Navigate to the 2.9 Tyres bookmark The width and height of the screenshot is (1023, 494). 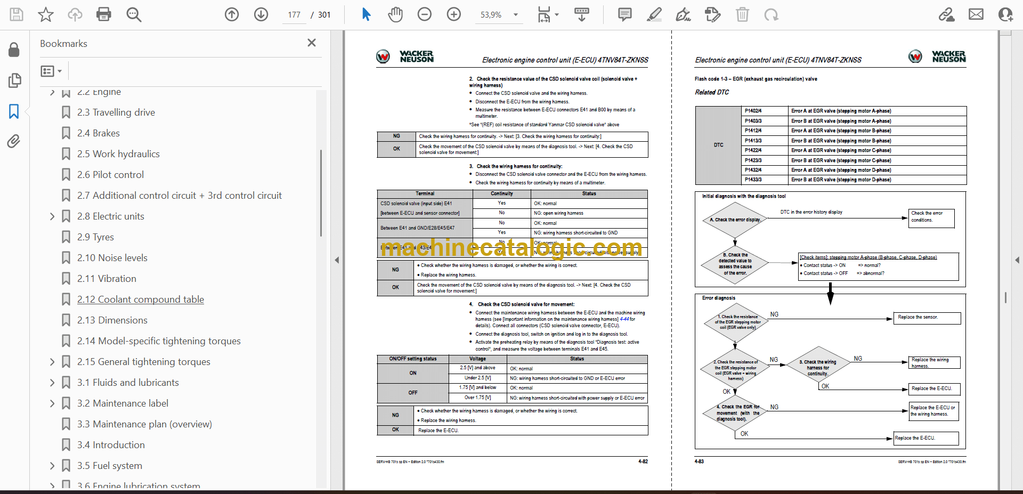click(x=95, y=237)
